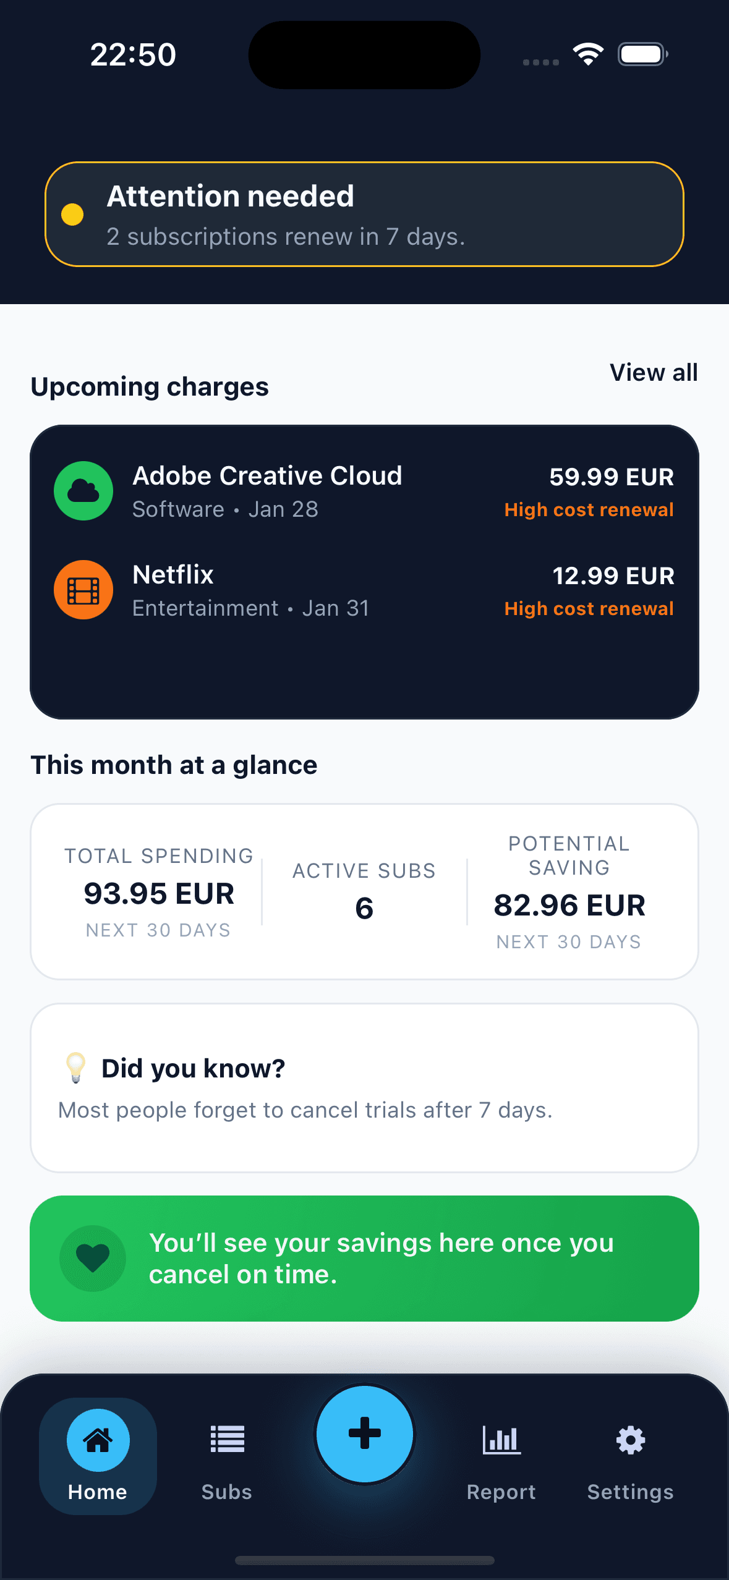Tap the Potential Saving 82.96 EUR stat
The height and width of the screenshot is (1580, 729).
tap(569, 905)
